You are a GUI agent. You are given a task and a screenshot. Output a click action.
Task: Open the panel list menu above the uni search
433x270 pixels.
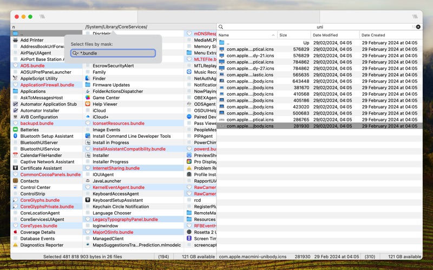point(415,17)
